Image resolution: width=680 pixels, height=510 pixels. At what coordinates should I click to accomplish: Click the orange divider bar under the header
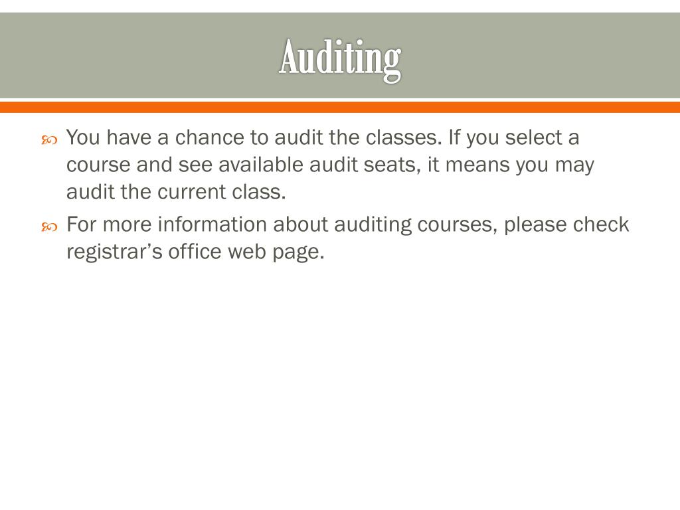point(340,107)
